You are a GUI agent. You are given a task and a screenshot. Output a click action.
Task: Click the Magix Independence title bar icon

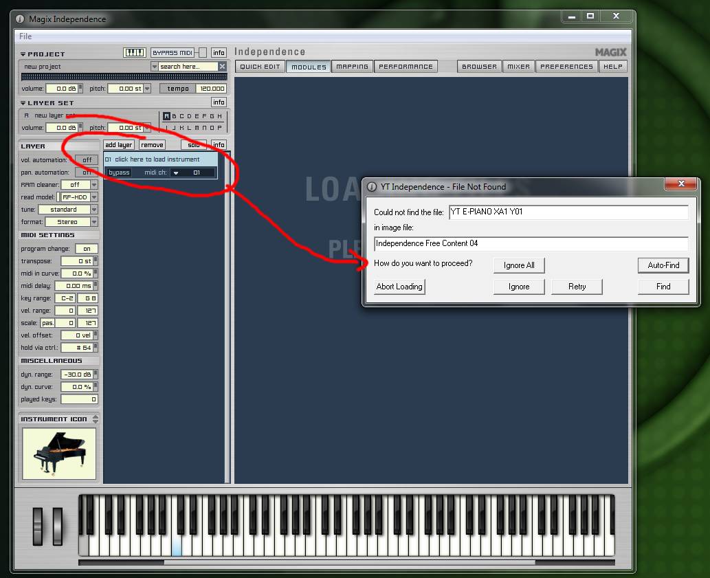[x=20, y=19]
